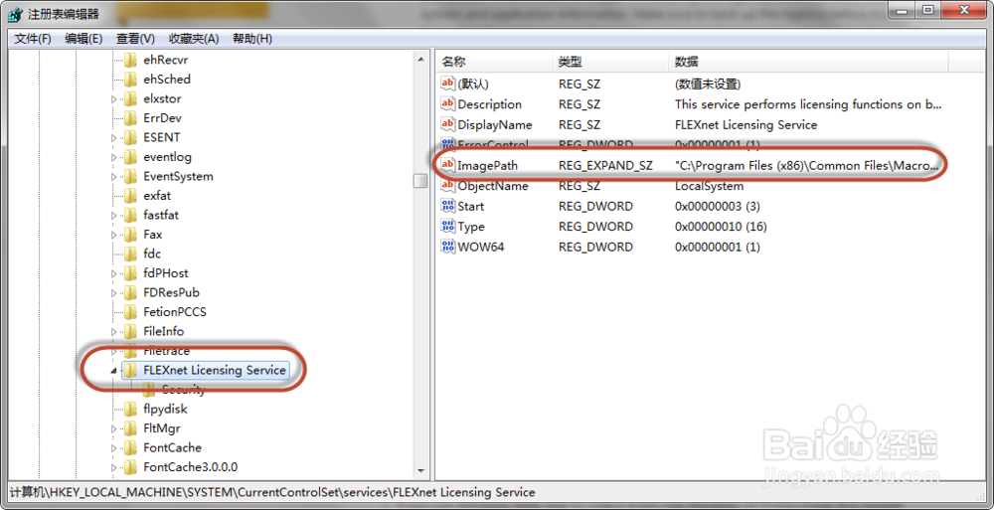The image size is (994, 510).
Task: Click the exfat folder icon
Action: pos(130,196)
